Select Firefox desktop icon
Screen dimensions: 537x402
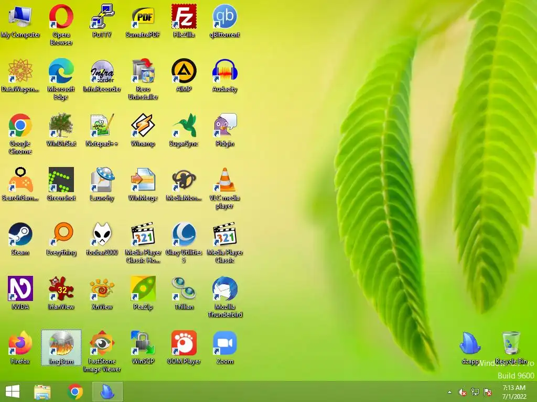pyautogui.click(x=20, y=348)
